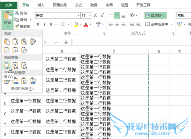Switch to the 视图 View tab
This screenshot has height=139, width=191.
tap(125, 5)
